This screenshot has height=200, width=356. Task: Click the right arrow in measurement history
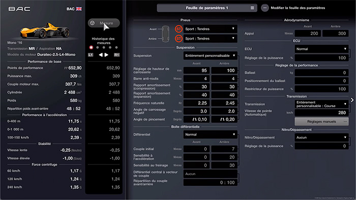click(106, 55)
